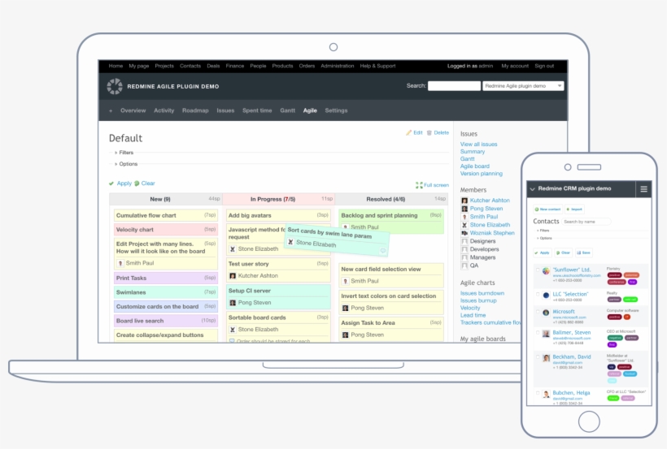The image size is (667, 449).
Task: Open the project selector dropdown
Action: pos(523,86)
